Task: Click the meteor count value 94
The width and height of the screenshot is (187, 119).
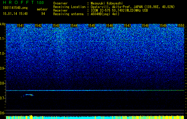Action: point(43,14)
